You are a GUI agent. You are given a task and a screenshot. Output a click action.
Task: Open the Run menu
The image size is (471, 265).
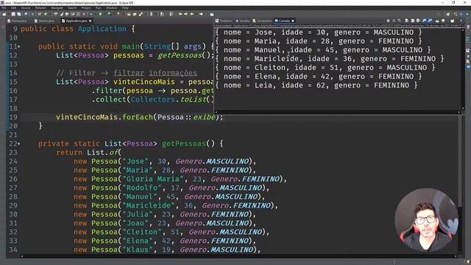[99, 8]
